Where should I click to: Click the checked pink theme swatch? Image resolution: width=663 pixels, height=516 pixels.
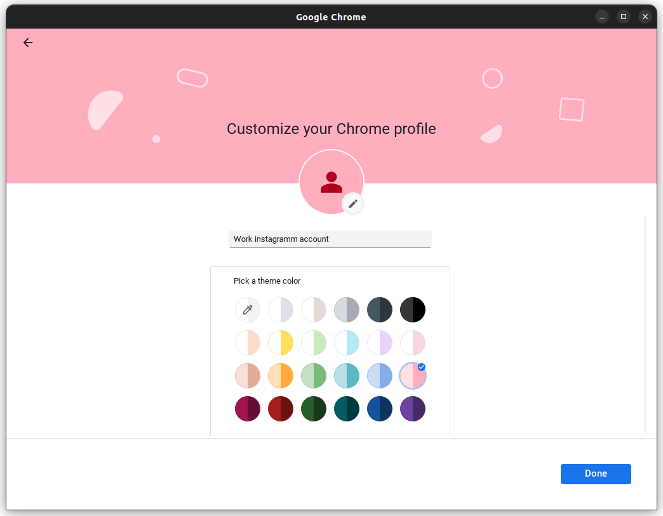(x=413, y=376)
